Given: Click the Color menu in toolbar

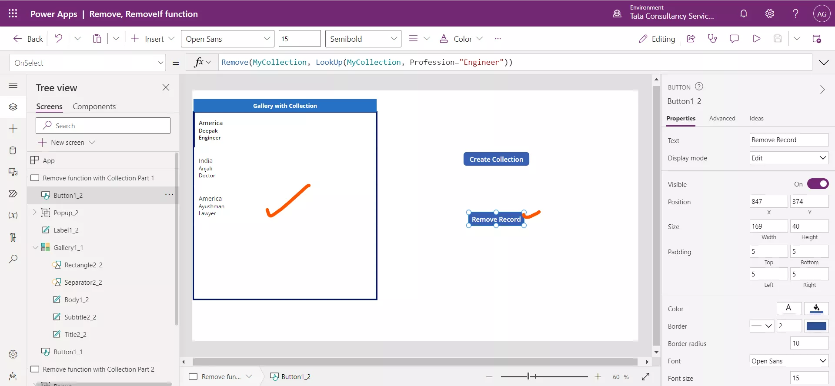Looking at the screenshot, I should 461,39.
